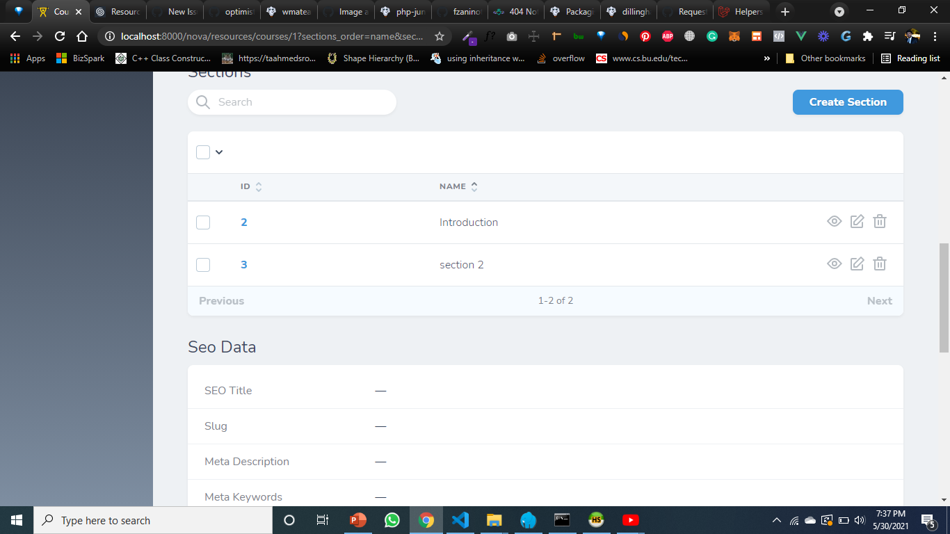Edit section 2 using its pencil icon

point(857,264)
